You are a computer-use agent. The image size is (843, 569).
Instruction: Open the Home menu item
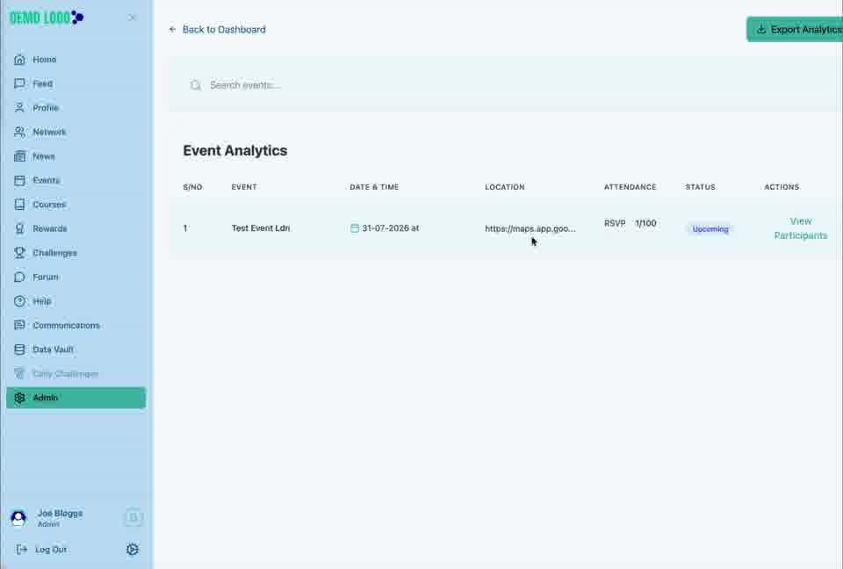click(76, 60)
